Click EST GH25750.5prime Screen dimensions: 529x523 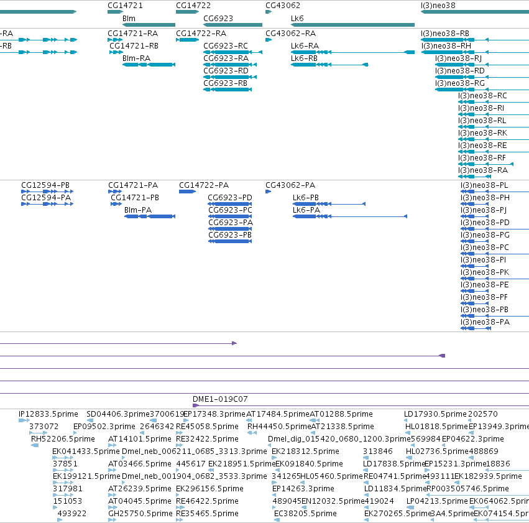coord(140,514)
